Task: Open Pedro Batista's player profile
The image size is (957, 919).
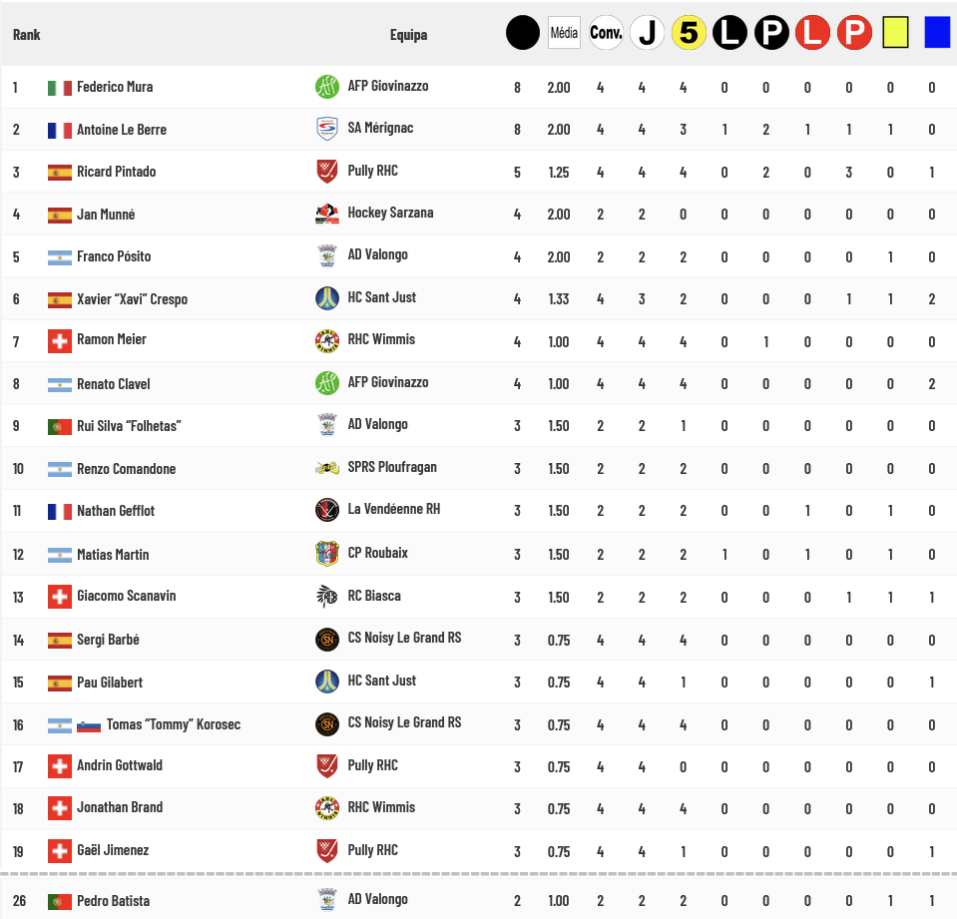Action: 113,901
